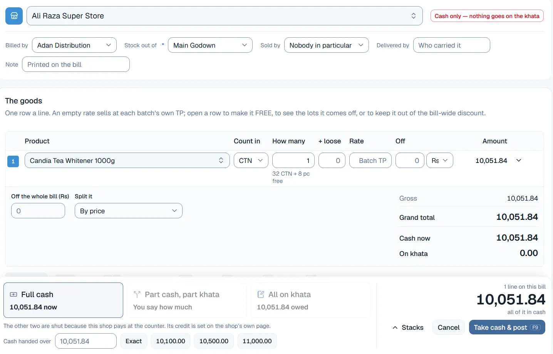Choose the 10,100.00 quick cash amount
The height and width of the screenshot is (354, 553).
point(171,341)
